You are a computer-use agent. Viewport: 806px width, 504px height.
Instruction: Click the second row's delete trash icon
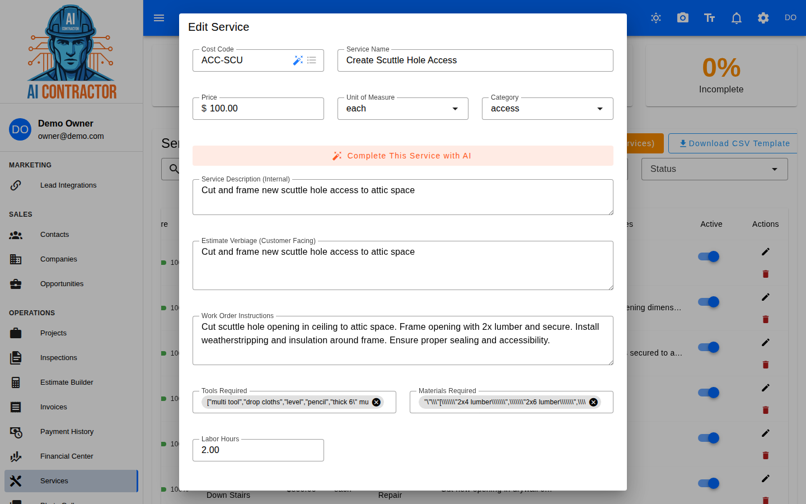click(766, 319)
